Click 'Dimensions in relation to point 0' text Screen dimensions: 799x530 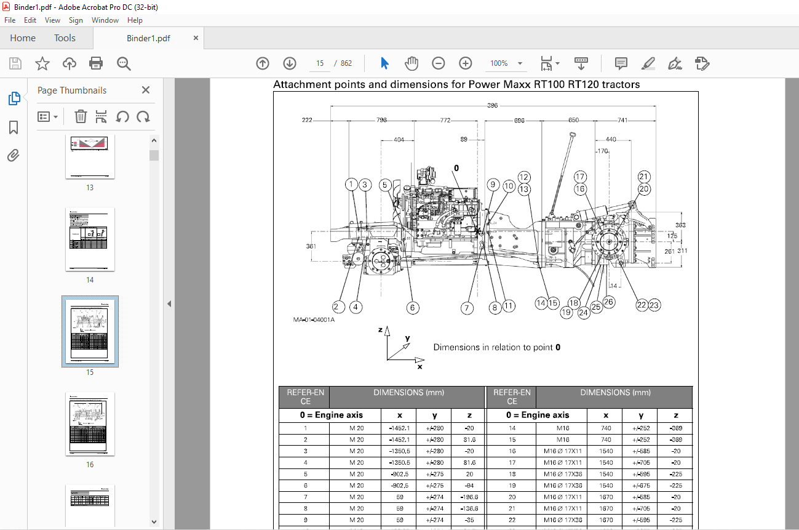[x=497, y=347]
